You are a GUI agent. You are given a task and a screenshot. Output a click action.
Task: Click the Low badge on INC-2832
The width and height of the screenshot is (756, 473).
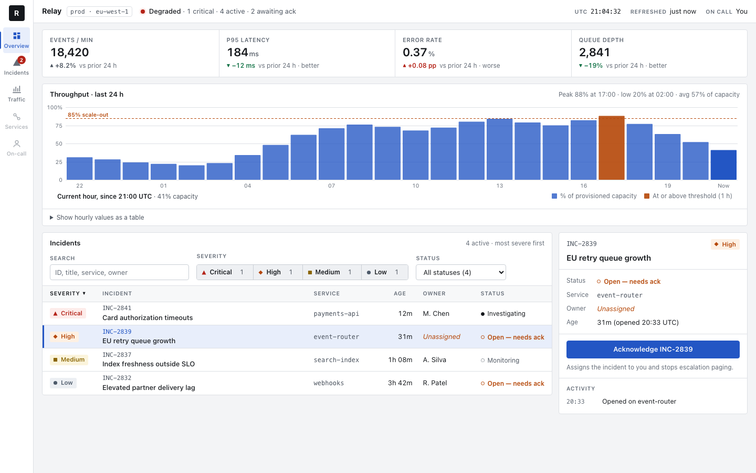[x=63, y=383]
